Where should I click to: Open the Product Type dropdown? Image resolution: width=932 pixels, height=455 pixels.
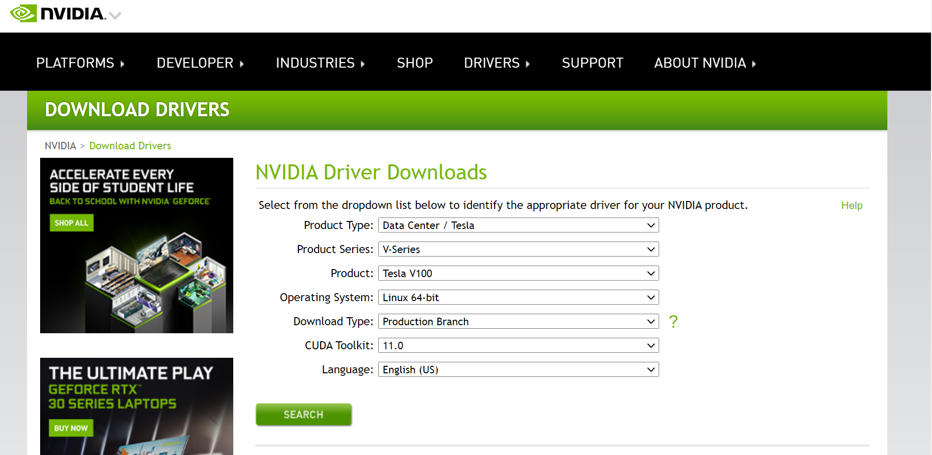pyautogui.click(x=518, y=225)
